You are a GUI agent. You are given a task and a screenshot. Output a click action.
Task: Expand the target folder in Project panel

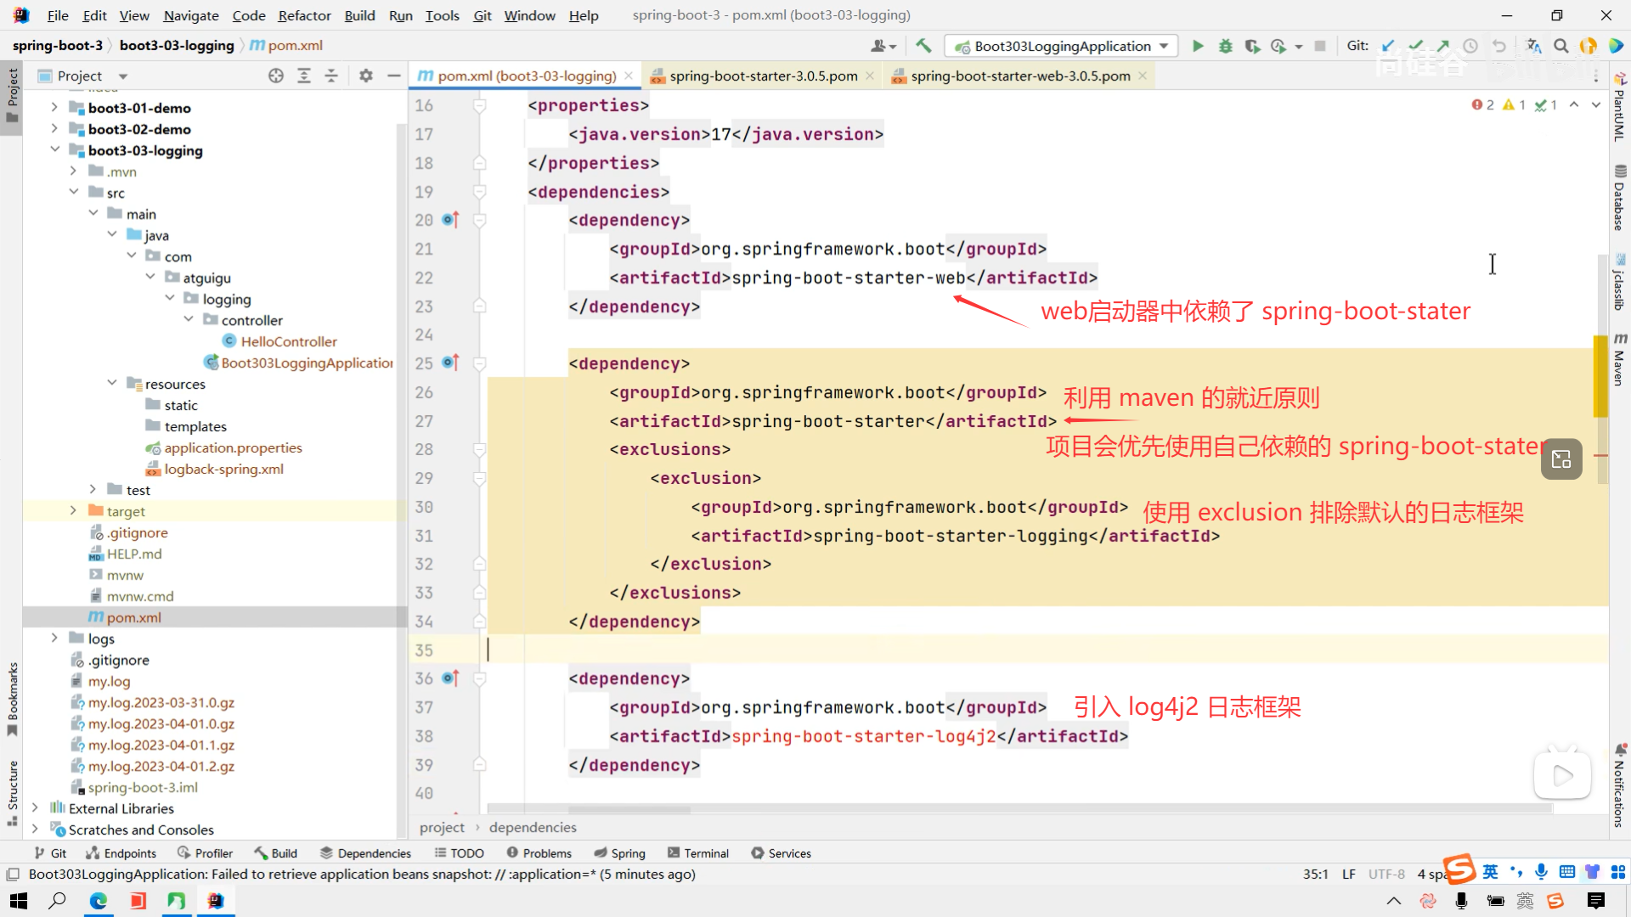[73, 510]
